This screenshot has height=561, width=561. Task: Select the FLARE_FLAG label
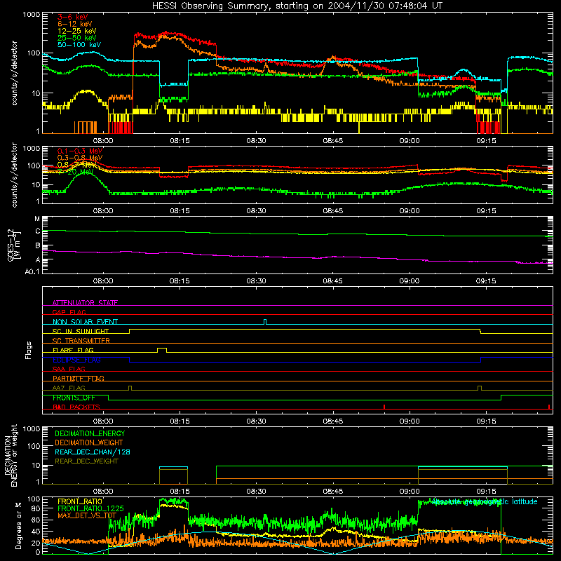point(73,350)
